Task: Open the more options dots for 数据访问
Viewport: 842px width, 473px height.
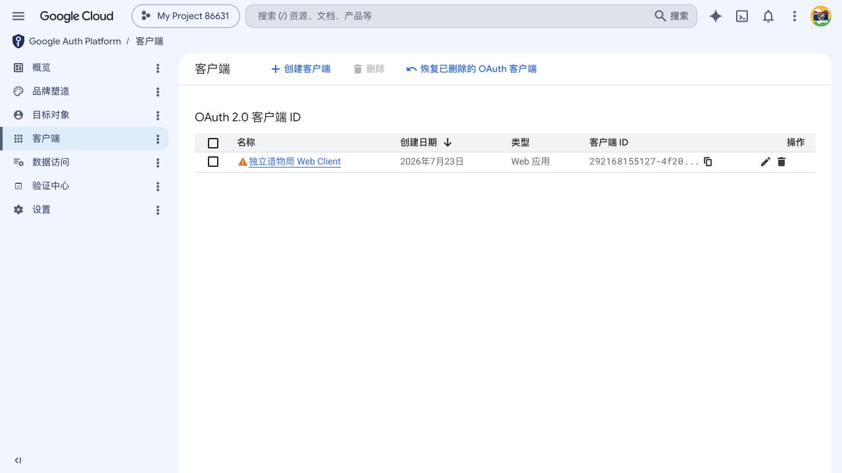Action: pos(158,163)
